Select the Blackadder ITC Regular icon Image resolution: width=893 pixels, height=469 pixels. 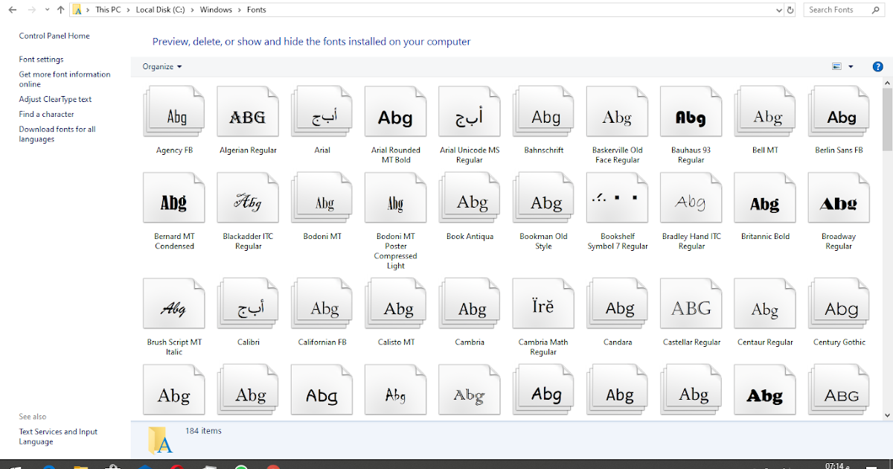[x=248, y=198]
